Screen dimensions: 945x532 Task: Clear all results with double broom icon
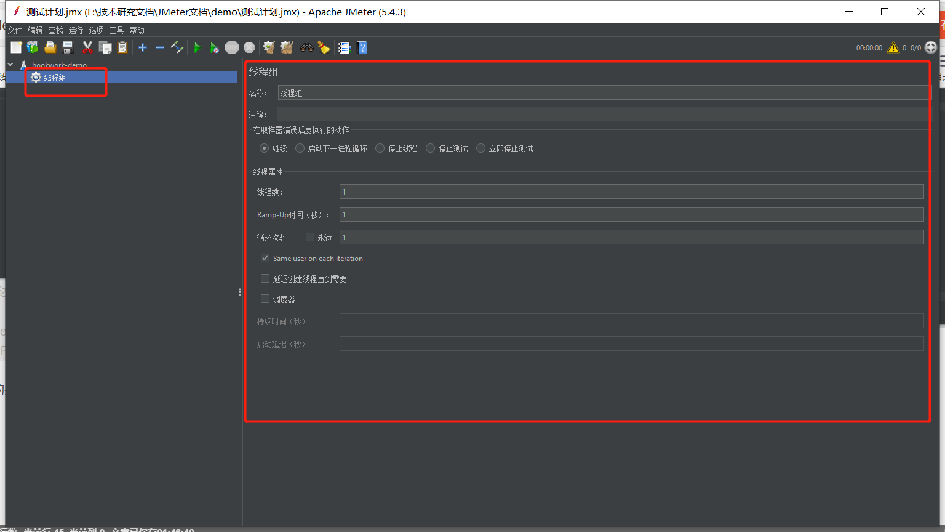287,47
